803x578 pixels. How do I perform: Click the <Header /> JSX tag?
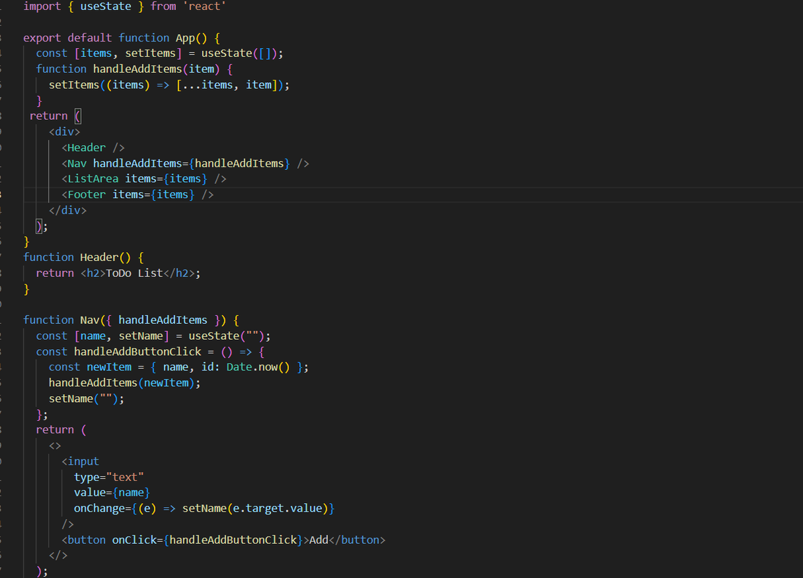(x=93, y=147)
